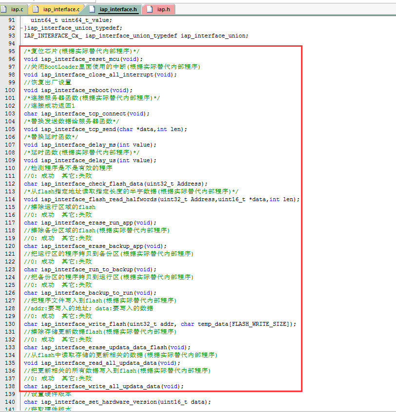
Task: Click line number 112 in the gutter
Action: pos(11,184)
